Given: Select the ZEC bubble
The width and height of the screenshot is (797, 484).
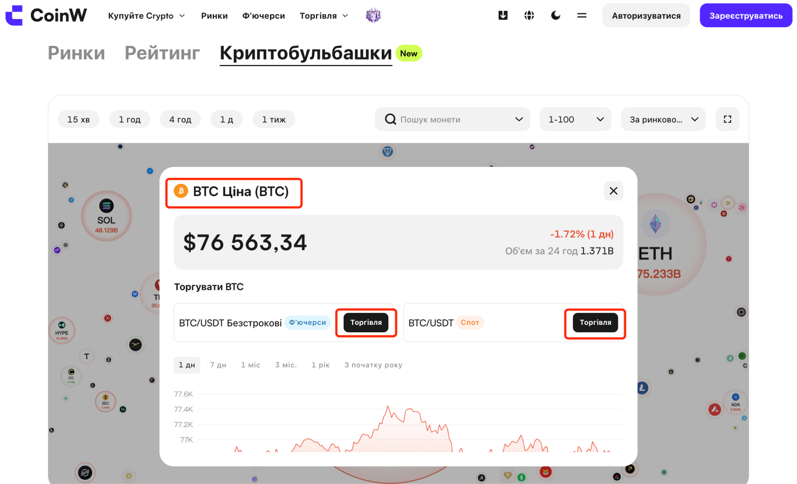Looking at the screenshot, I should (105, 402).
